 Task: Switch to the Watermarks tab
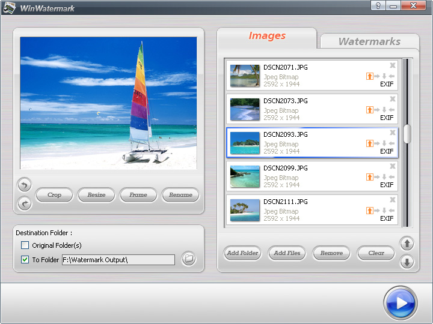coord(369,41)
